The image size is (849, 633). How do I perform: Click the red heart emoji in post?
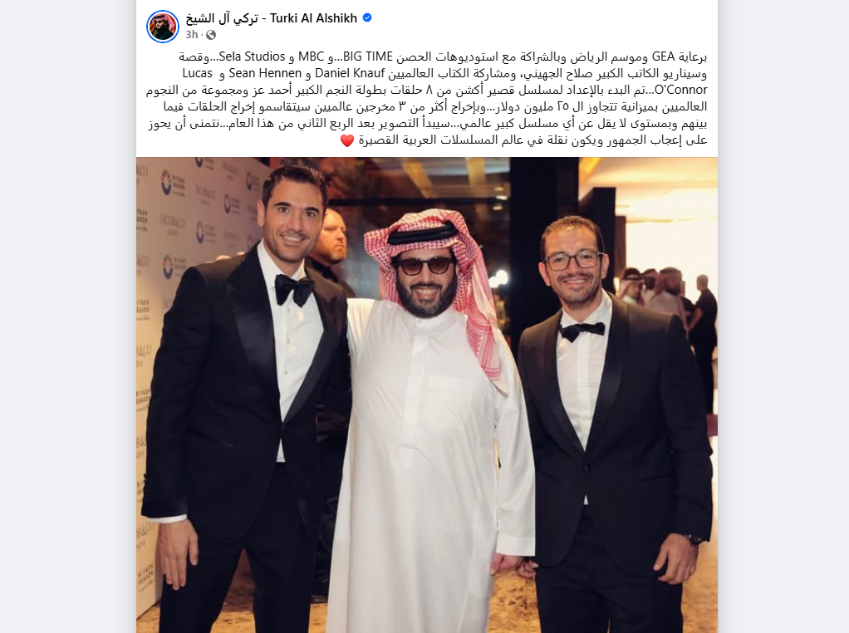(x=347, y=140)
